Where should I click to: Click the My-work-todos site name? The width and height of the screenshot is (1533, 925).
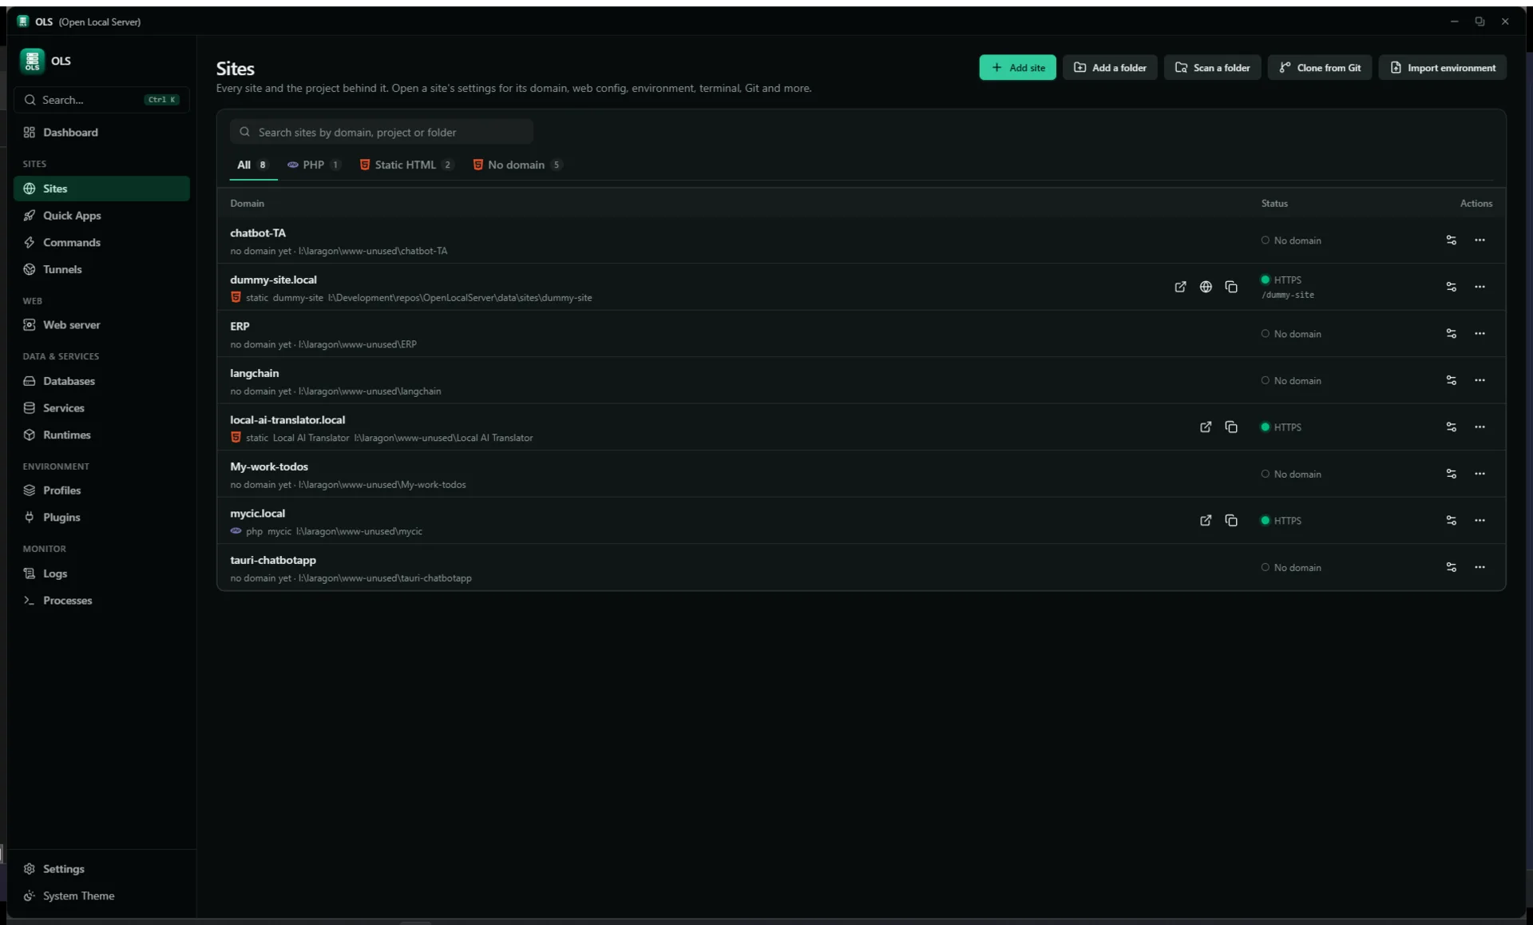(269, 466)
